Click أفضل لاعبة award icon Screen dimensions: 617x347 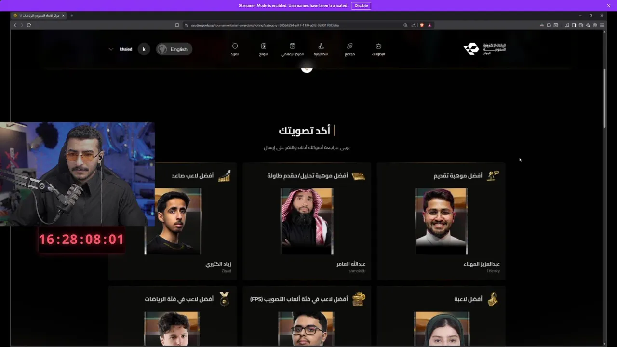click(x=493, y=299)
